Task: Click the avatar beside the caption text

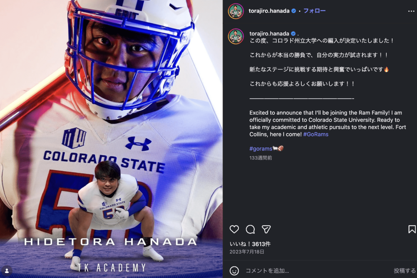Action: click(236, 36)
